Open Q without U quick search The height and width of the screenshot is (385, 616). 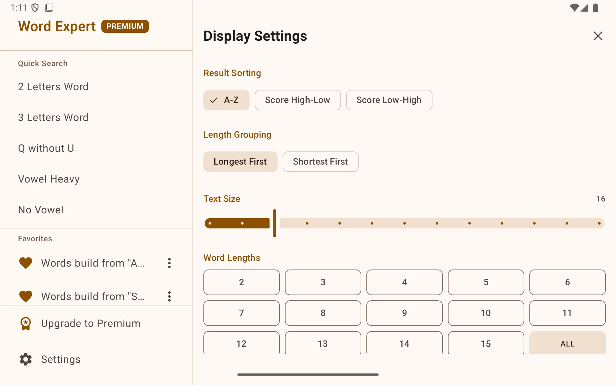click(x=96, y=148)
